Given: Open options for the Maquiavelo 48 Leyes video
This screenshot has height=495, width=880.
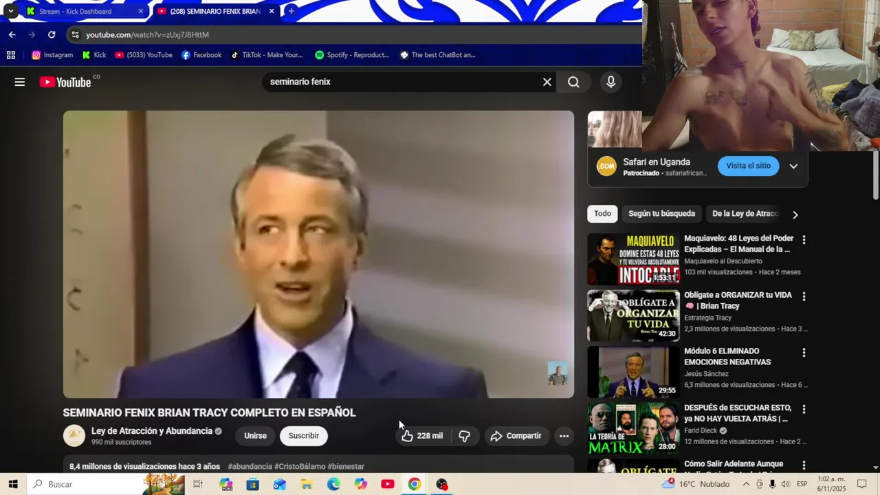Looking at the screenshot, I should pyautogui.click(x=804, y=240).
